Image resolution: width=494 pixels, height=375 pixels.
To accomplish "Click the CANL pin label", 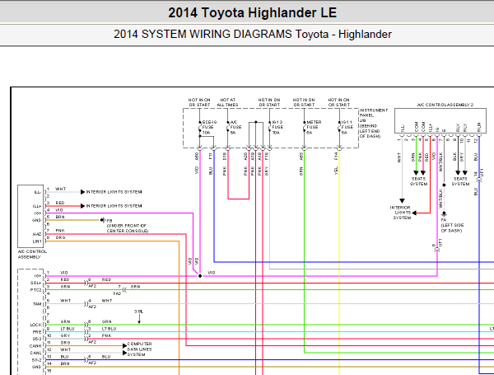I will pyautogui.click(x=35, y=353).
